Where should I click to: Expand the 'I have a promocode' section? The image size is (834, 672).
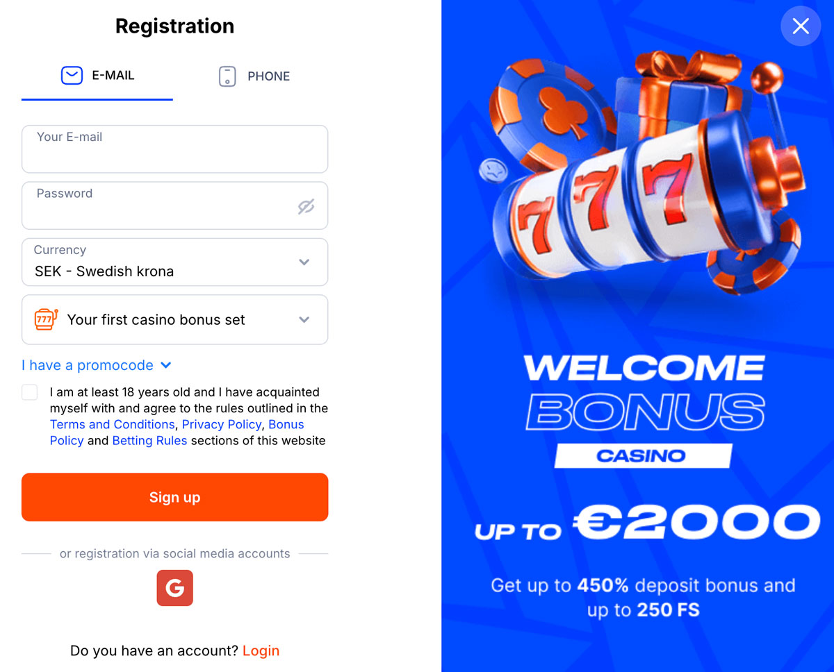pos(96,365)
